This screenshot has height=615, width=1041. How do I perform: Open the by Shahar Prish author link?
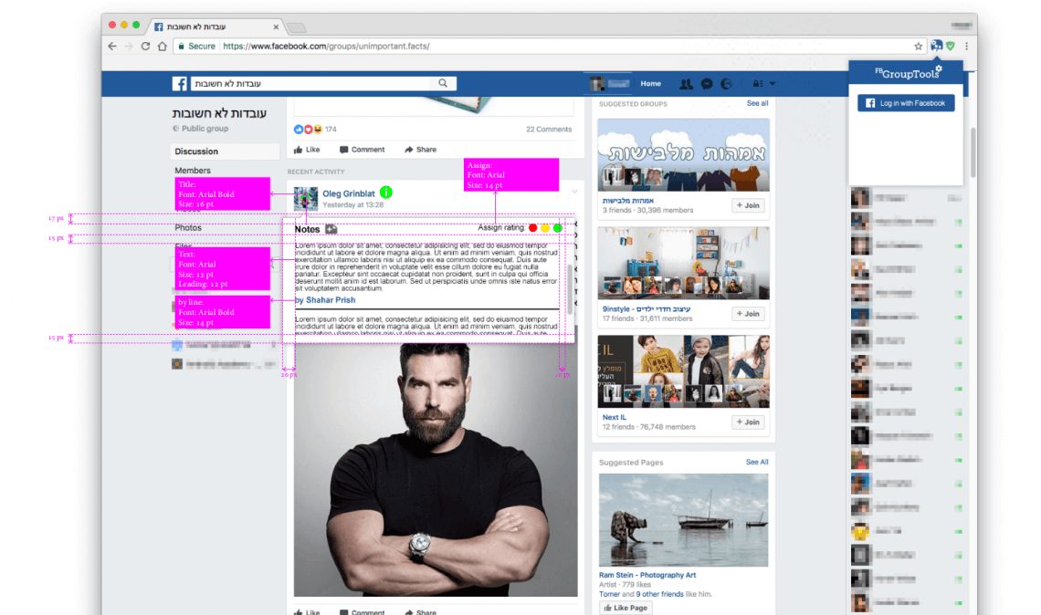pos(325,300)
